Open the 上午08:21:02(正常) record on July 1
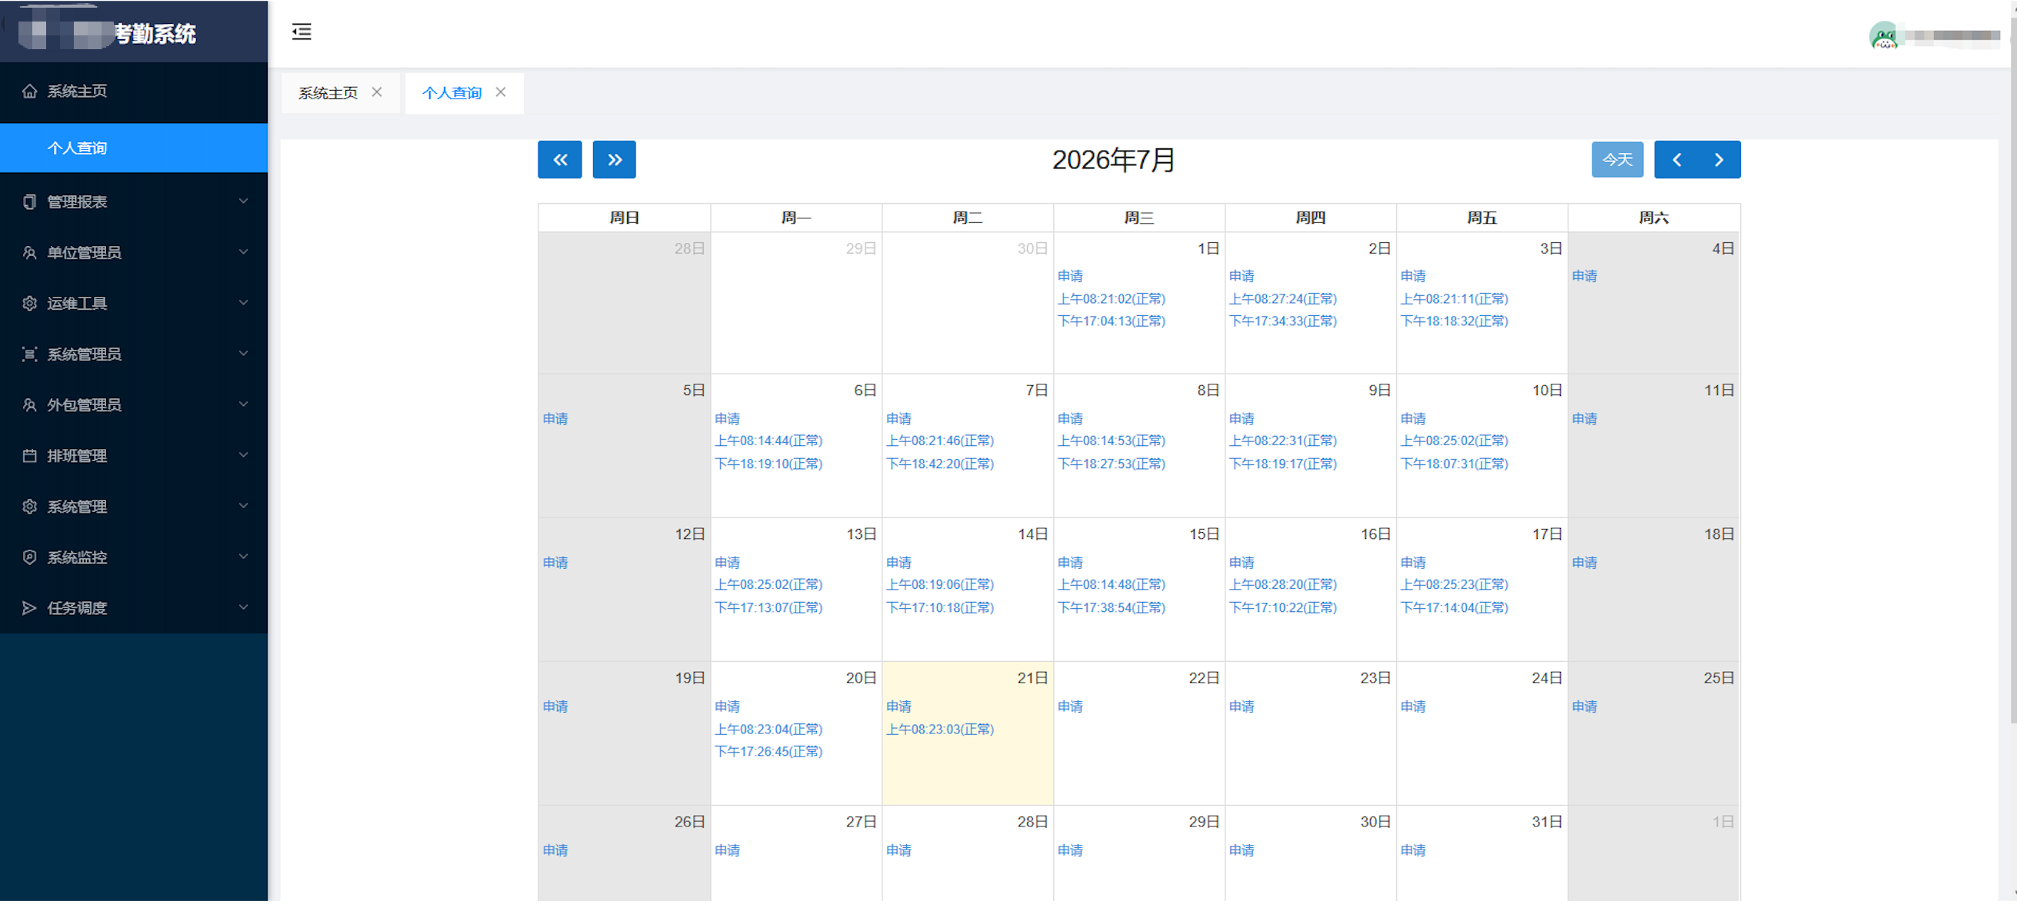The width and height of the screenshot is (2017, 921). click(x=1111, y=299)
